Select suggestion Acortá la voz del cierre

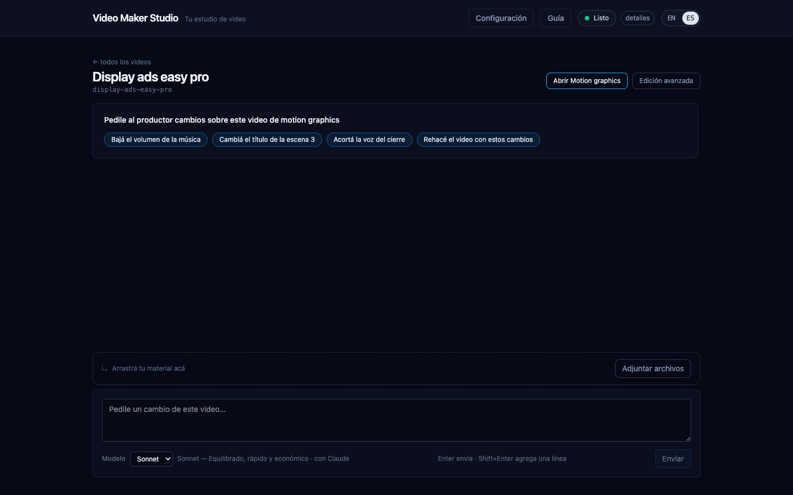coord(369,140)
